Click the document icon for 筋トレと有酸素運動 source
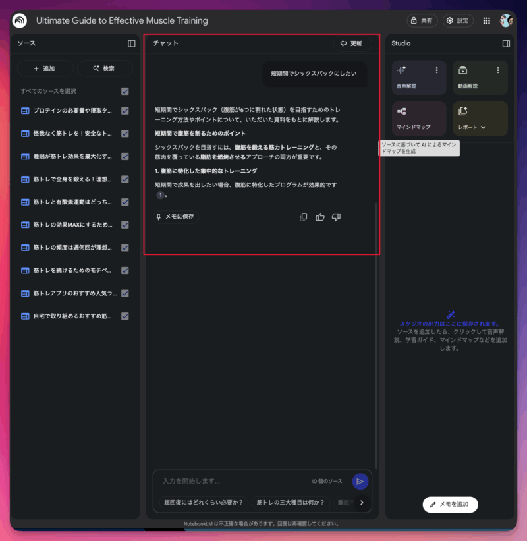The image size is (527, 541). pos(25,202)
